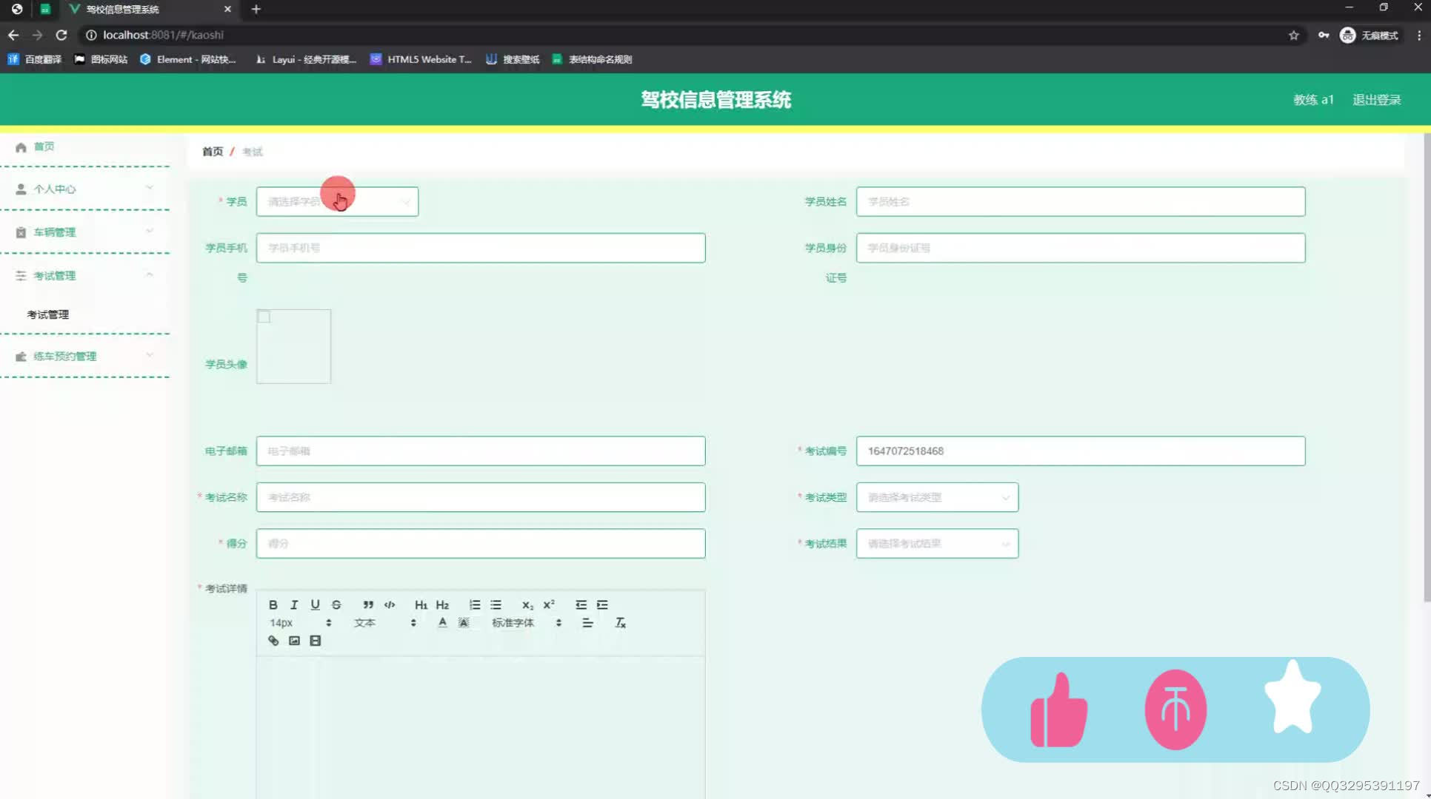Screen dimensions: 1431x799
Task: Open the 标准字体 font family dropdown
Action: (x=527, y=622)
